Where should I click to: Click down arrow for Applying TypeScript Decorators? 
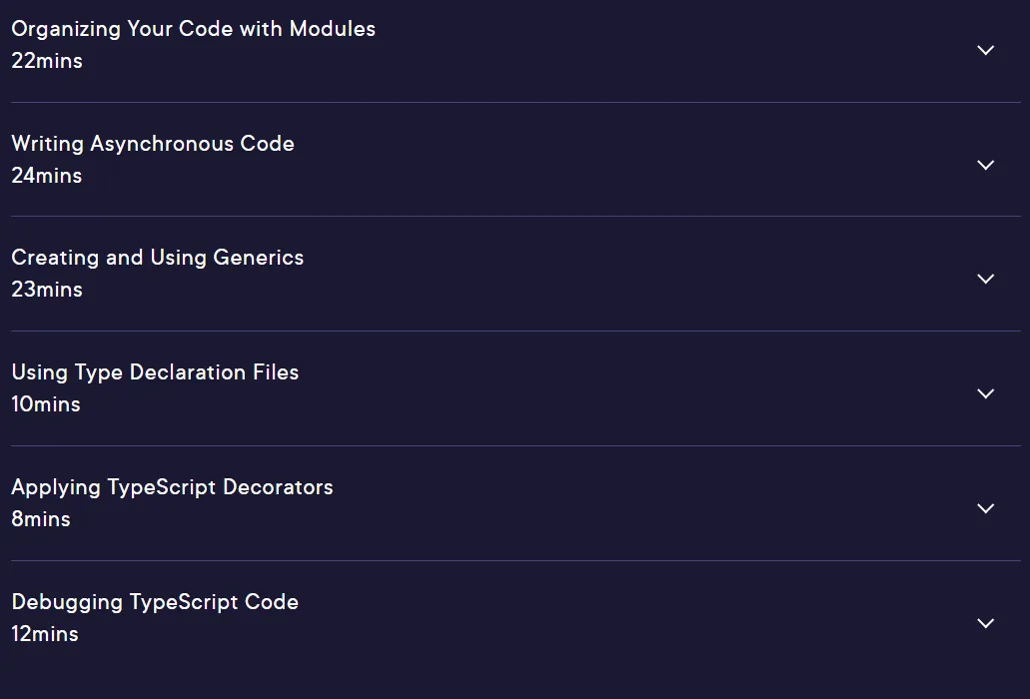[985, 508]
